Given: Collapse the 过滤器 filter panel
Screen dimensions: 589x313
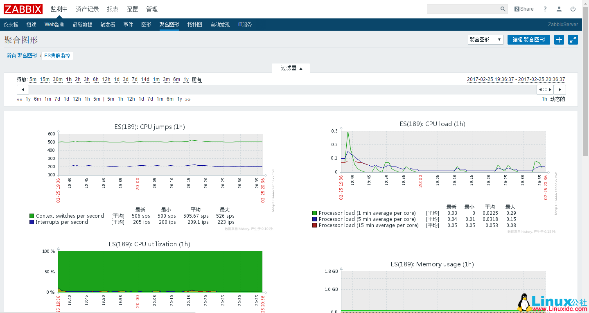Looking at the screenshot, I should pyautogui.click(x=291, y=68).
